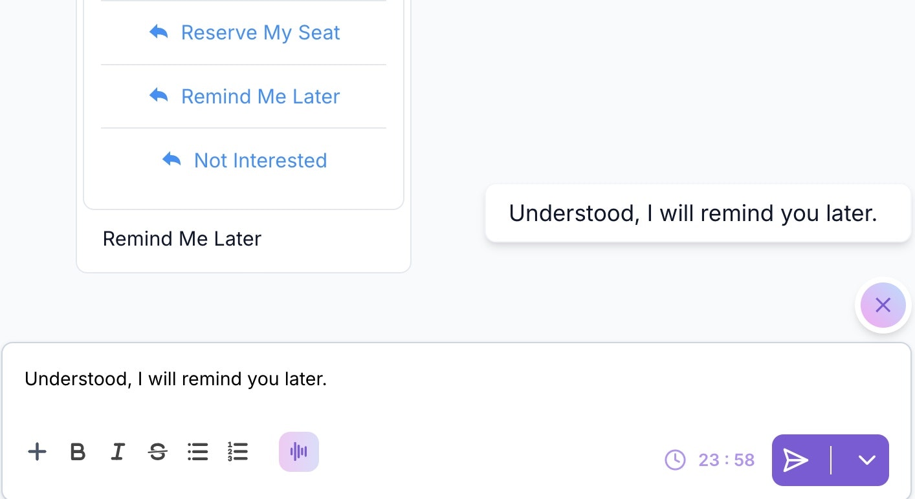Click the 23 : 58 timer label
Screen dimensions: 915x499
pos(727,460)
